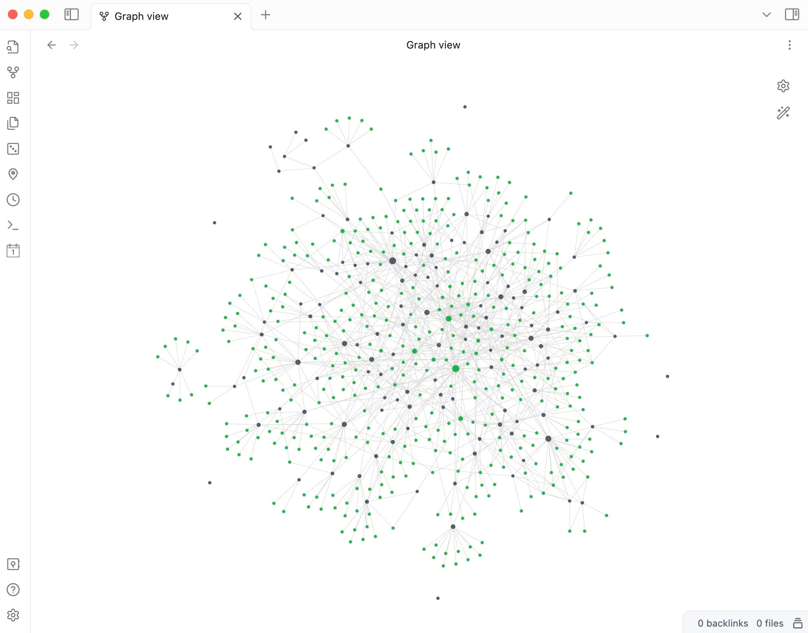
Task: Start the timelapse animation wand icon
Action: click(783, 113)
